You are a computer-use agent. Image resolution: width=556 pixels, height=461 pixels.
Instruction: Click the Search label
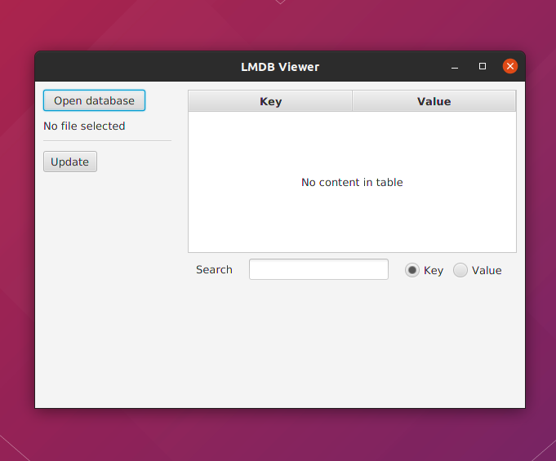click(x=214, y=269)
